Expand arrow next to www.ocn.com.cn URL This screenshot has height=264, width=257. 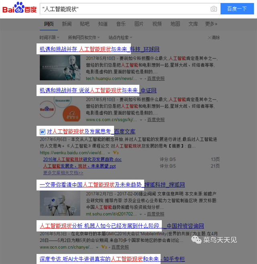point(97,248)
